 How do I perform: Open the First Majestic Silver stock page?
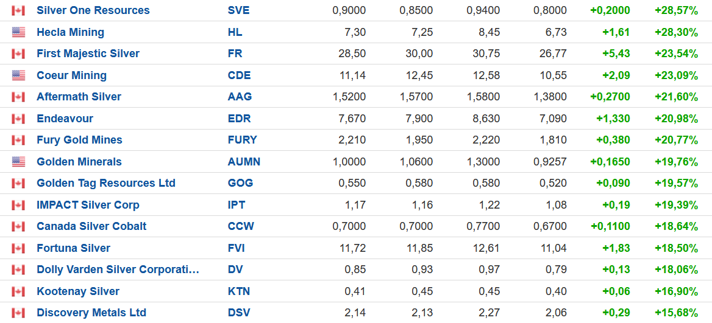(88, 54)
